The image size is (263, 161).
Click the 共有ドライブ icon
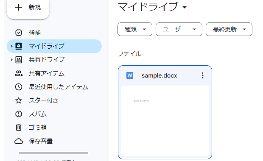pos(19,60)
